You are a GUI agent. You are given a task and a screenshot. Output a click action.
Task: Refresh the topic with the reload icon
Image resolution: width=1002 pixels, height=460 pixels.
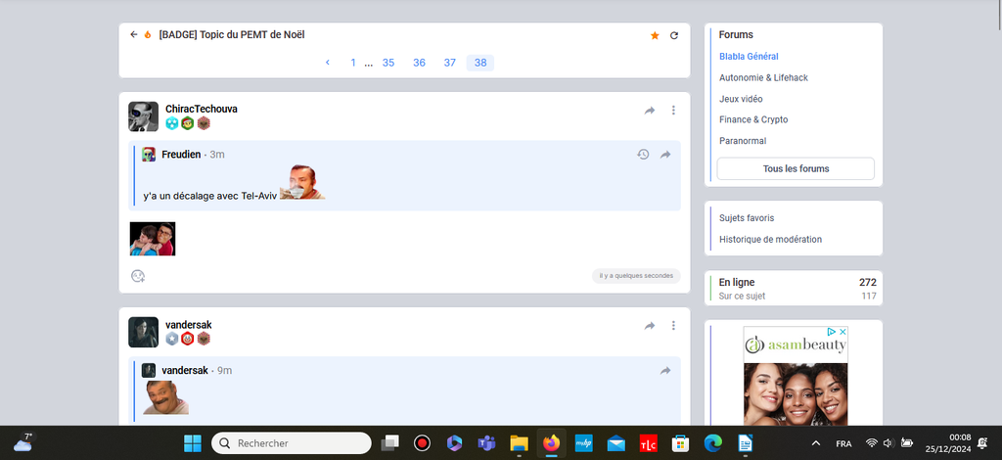pyautogui.click(x=673, y=35)
